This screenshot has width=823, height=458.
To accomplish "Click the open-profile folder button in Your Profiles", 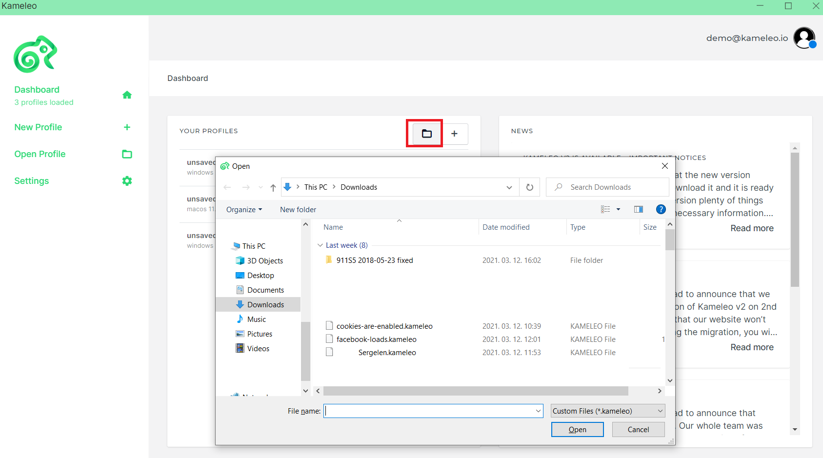I will [427, 134].
